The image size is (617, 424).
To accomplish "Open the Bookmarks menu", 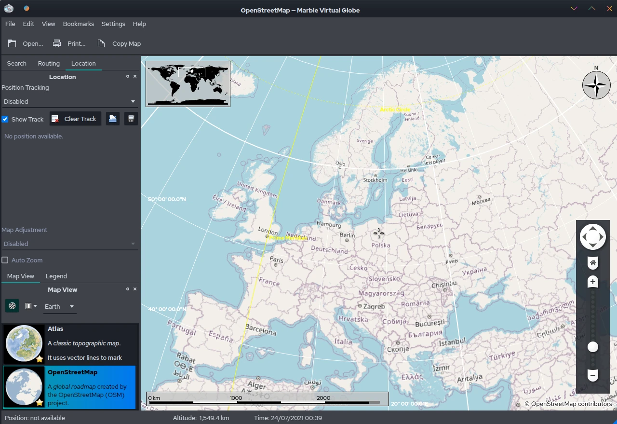I will 78,24.
